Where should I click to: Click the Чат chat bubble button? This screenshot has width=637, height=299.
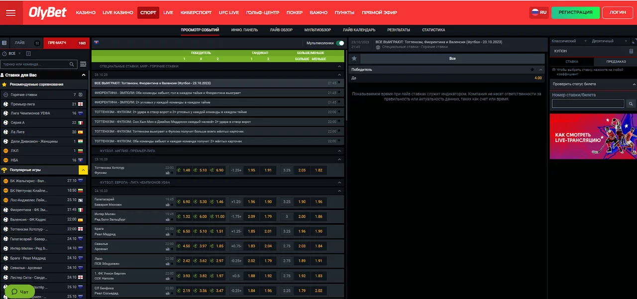(x=20, y=292)
